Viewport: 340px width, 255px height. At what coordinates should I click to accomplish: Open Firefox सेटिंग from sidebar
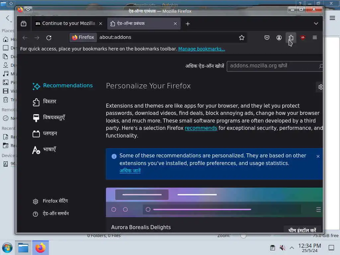[x=50, y=201]
